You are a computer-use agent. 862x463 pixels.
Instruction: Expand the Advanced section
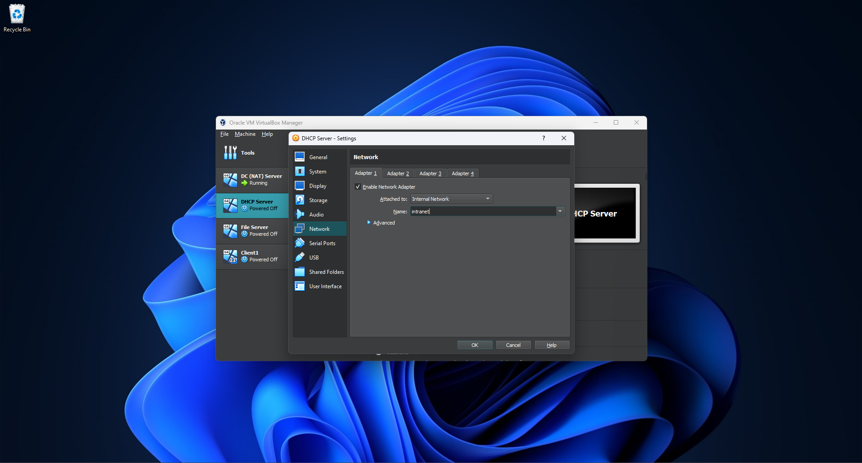pos(381,223)
